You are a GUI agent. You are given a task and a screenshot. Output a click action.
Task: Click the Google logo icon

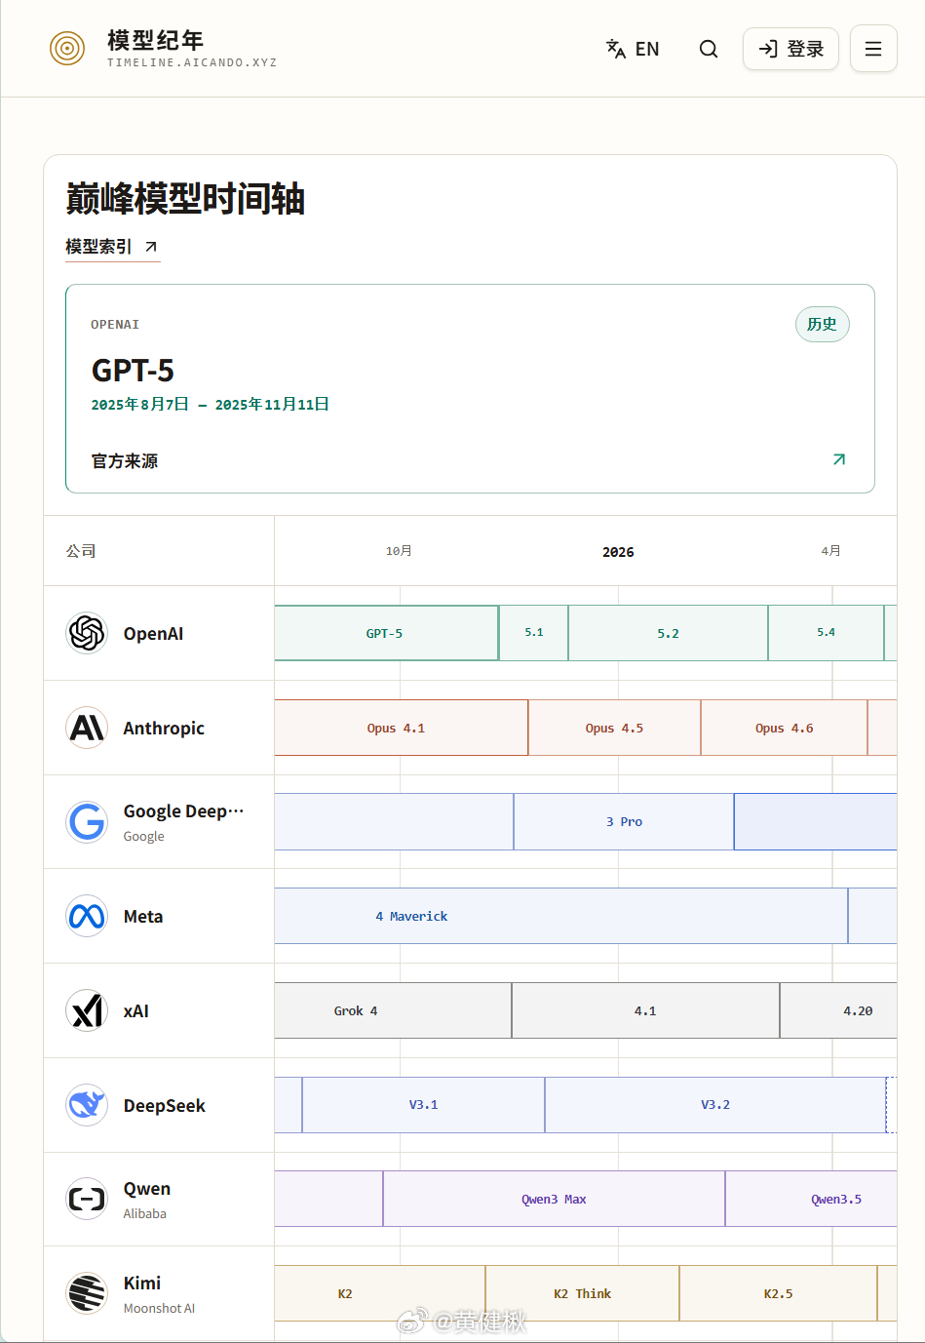tap(87, 822)
